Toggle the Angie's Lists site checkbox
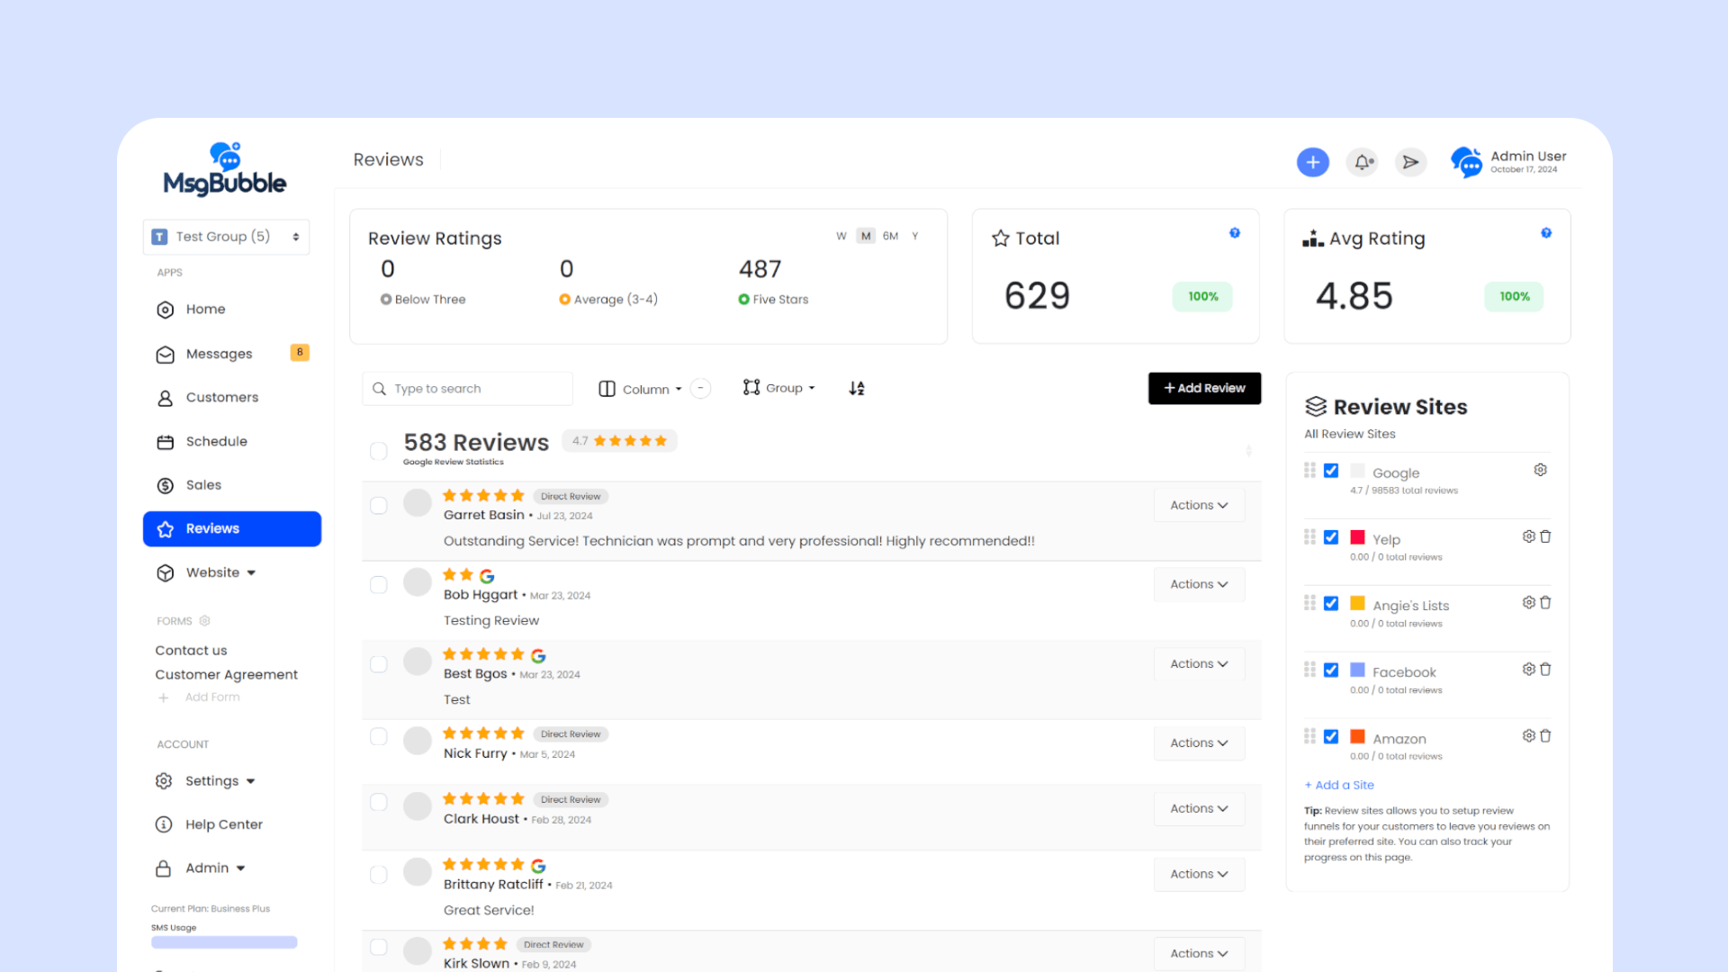The height and width of the screenshot is (972, 1728). (1331, 603)
